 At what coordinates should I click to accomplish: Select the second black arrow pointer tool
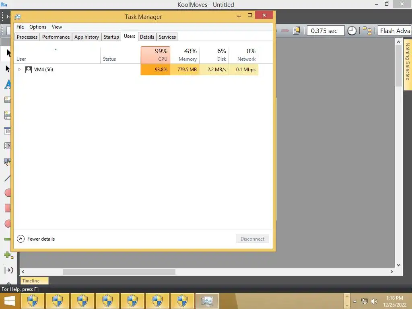click(x=7, y=69)
